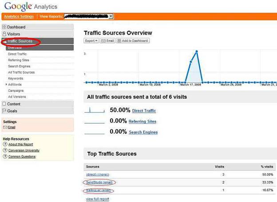277x202 pixels.
Task: Open the Direct Traffic 50.00% link
Action: [x=144, y=111]
